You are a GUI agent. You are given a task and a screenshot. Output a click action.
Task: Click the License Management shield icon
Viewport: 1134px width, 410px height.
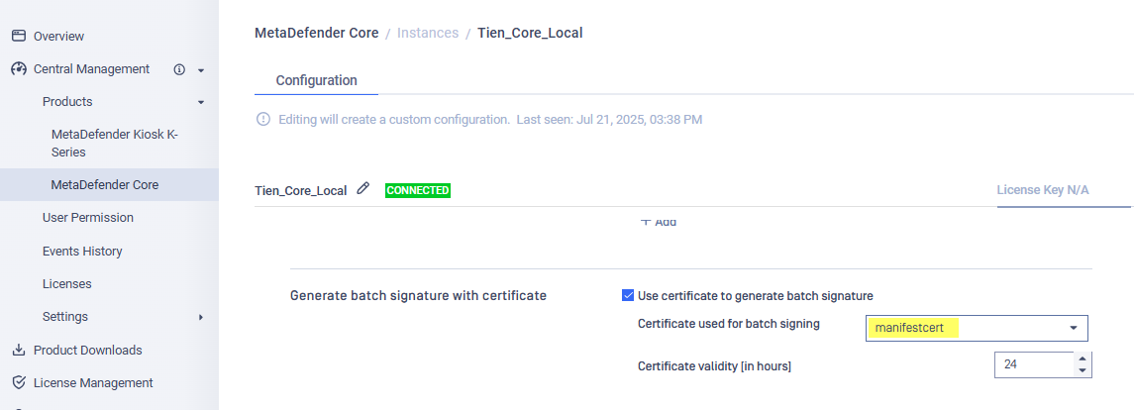click(19, 382)
